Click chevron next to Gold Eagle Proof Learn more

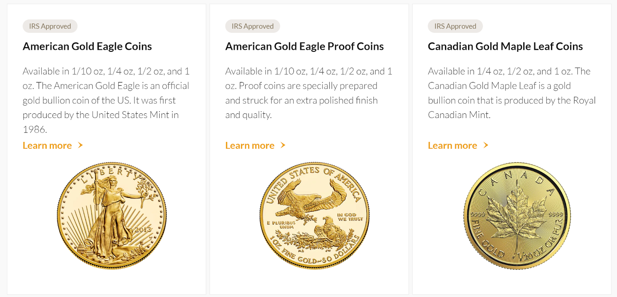pyautogui.click(x=283, y=145)
